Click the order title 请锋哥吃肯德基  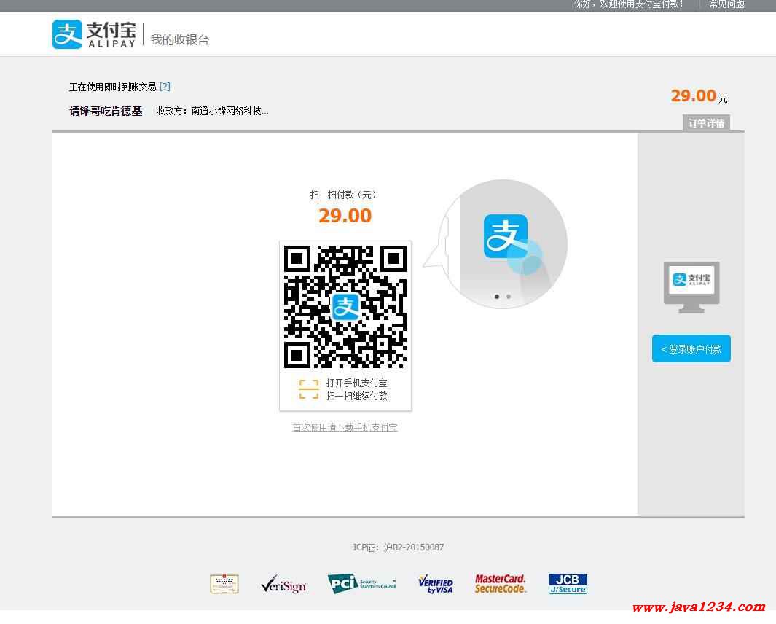tap(106, 111)
